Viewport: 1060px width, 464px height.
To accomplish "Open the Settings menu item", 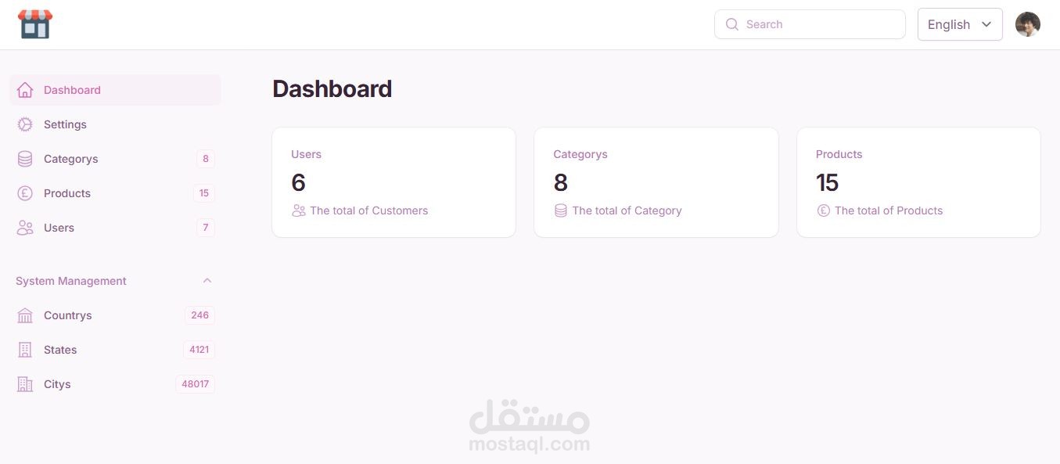I will coord(66,124).
